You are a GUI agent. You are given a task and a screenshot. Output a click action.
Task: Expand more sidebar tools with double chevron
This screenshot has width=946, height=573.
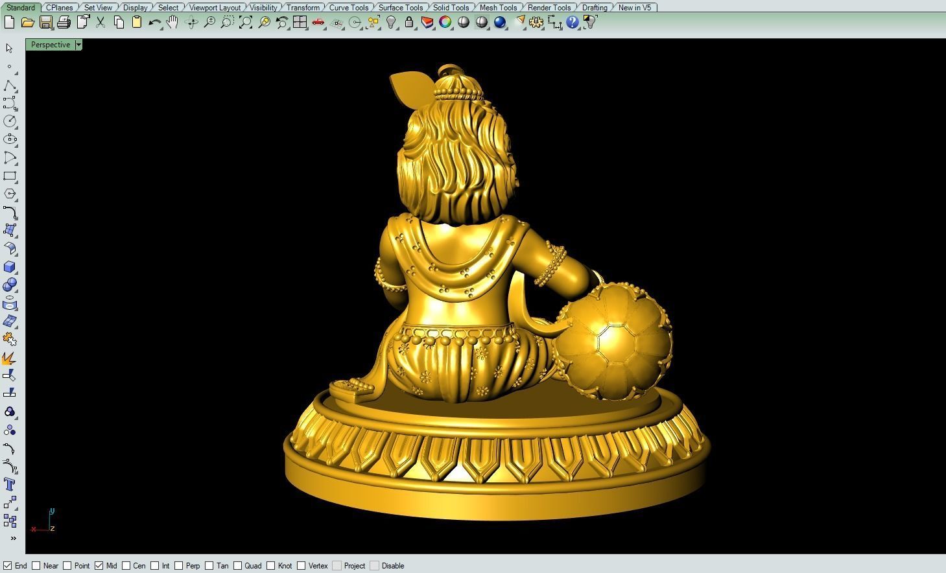[x=13, y=539]
